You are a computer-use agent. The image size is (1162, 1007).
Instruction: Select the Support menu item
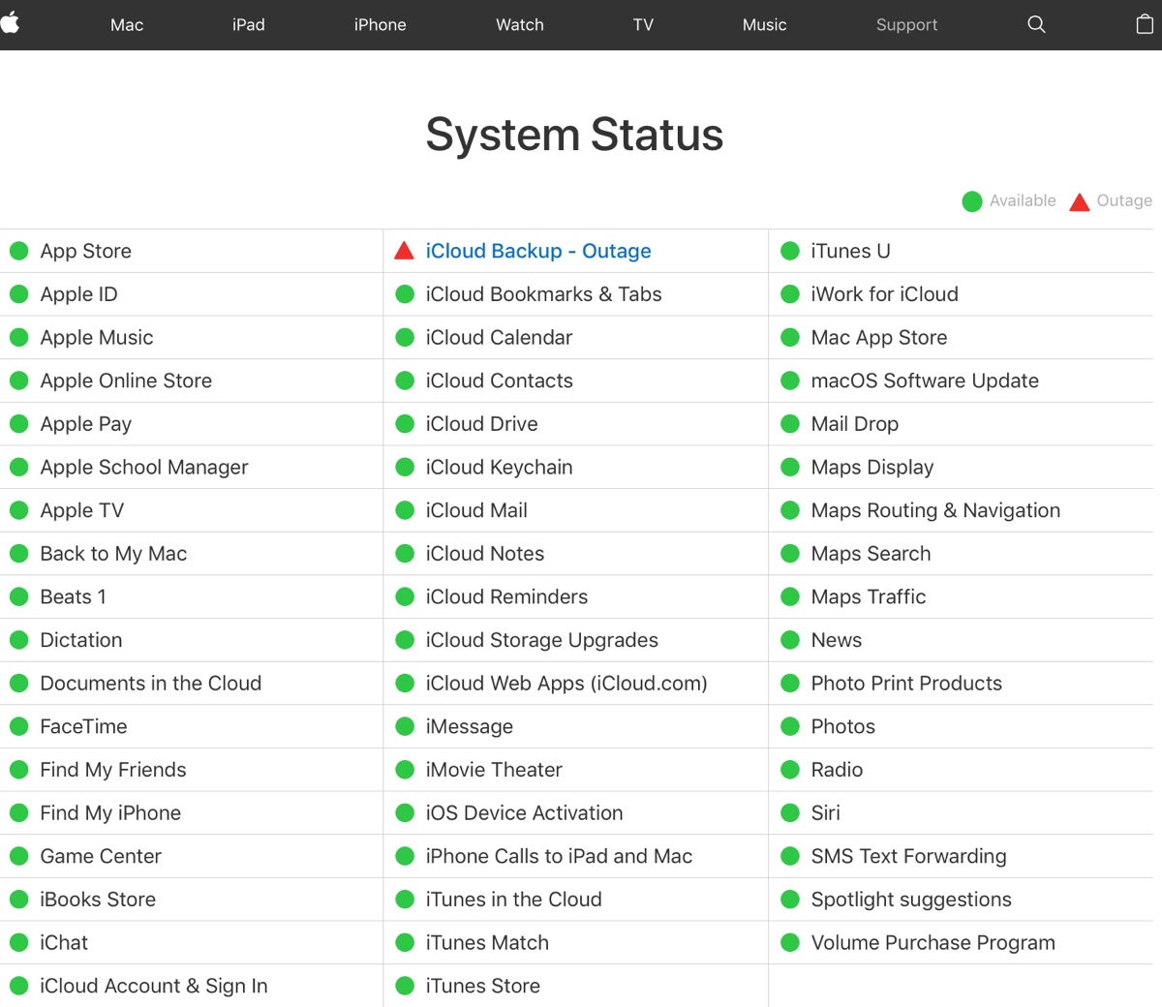(906, 25)
